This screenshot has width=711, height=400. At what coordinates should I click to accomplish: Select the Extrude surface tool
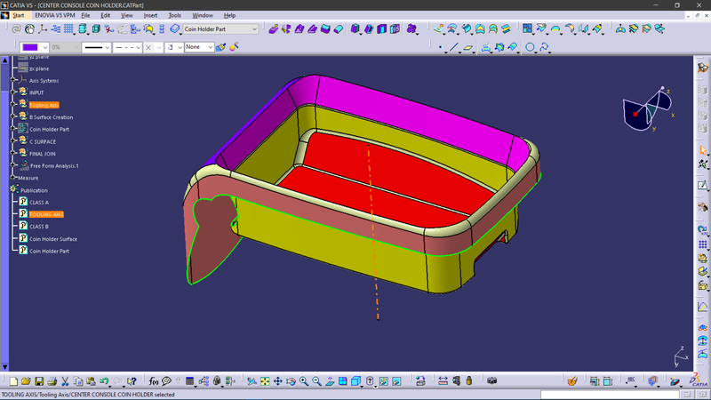[x=437, y=29]
